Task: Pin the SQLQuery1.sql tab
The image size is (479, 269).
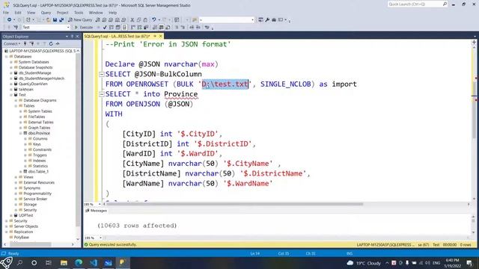Action: click(x=155, y=37)
